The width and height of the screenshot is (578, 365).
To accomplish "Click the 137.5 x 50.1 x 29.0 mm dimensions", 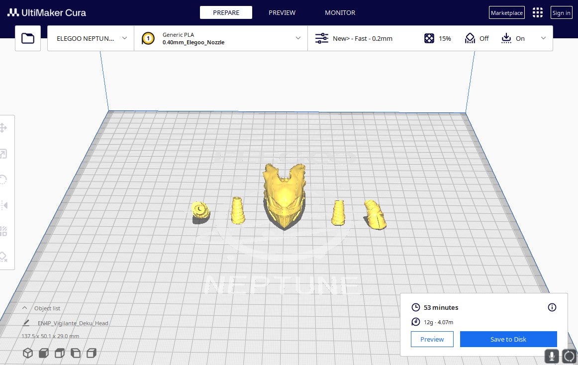I will [x=50, y=336].
